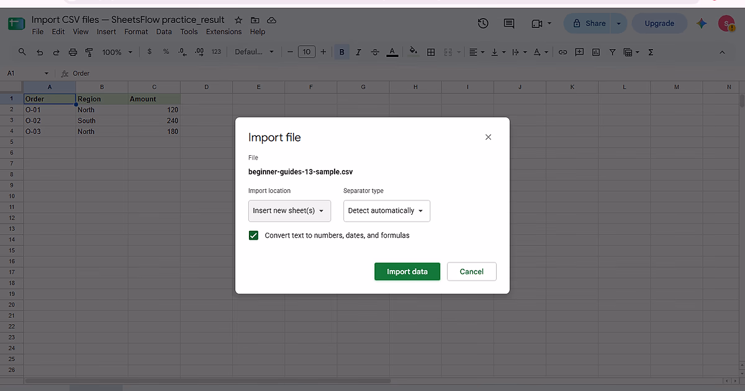The height and width of the screenshot is (391, 745).
Task: Open horizontal align dropdown
Action: point(477,52)
